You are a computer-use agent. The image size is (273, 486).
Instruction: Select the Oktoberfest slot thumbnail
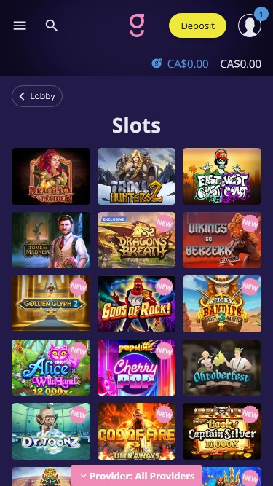point(222,368)
